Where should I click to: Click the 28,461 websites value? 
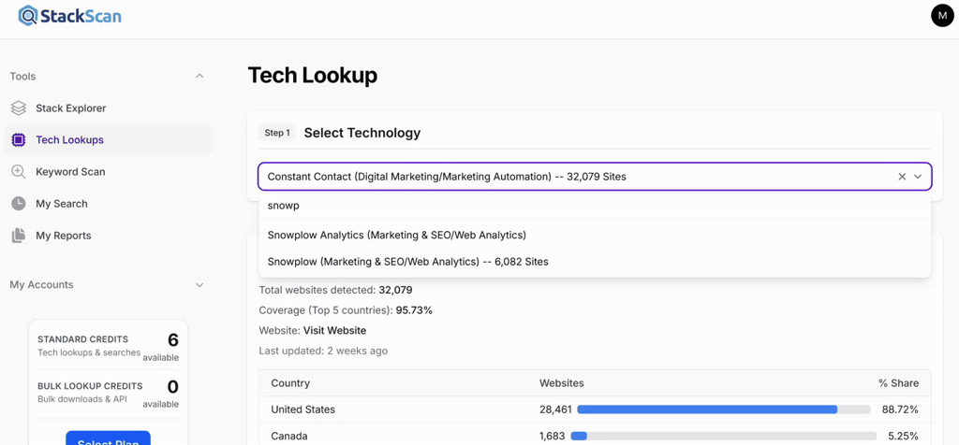click(x=555, y=409)
